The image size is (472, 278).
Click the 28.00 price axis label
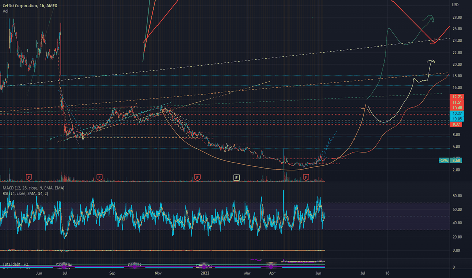pyautogui.click(x=457, y=17)
